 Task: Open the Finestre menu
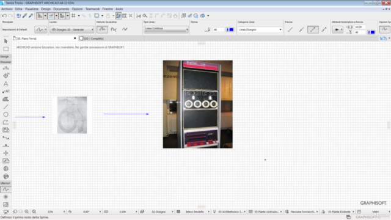[x=108, y=9]
